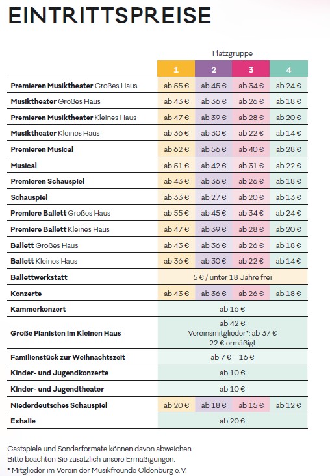Screen dimensions: 330x476
Task: Click the Premieren Musical ab 62 € price
Action: (176, 149)
